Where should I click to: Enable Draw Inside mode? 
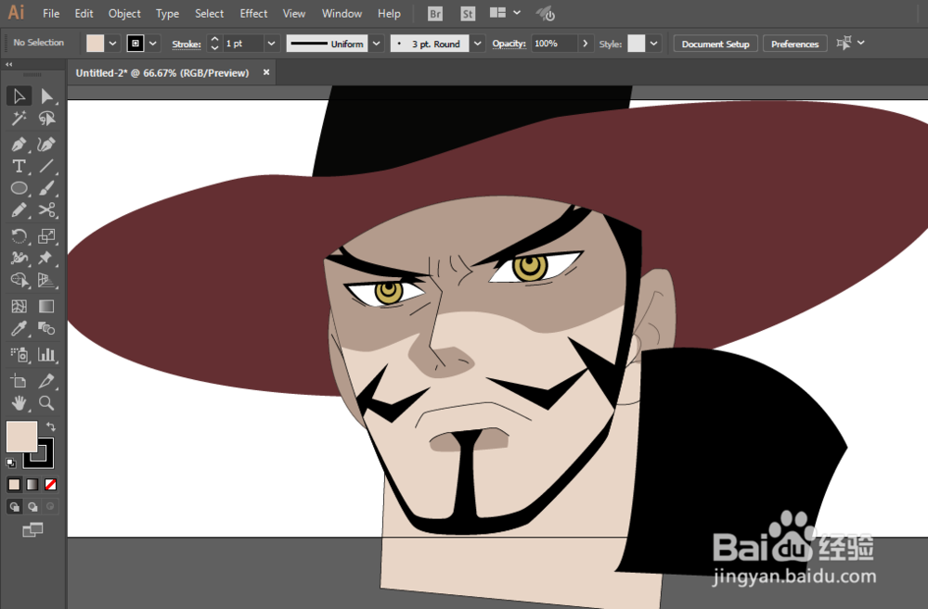[x=51, y=507]
